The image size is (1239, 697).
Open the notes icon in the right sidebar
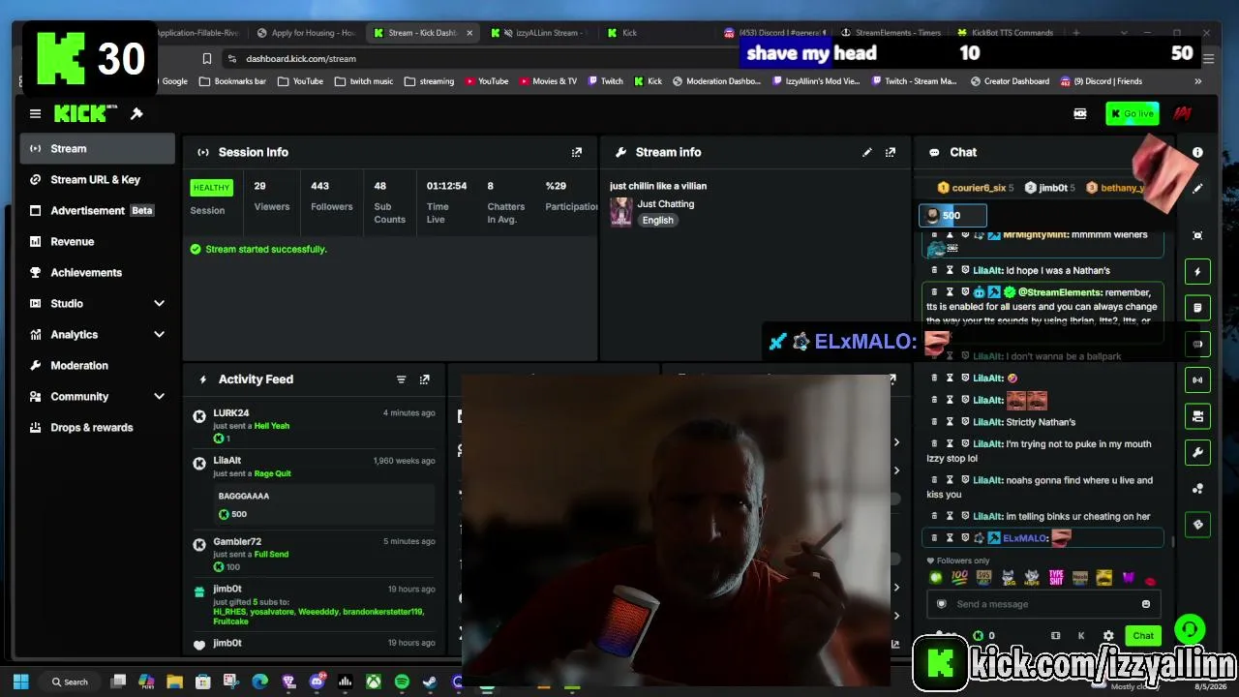click(1197, 308)
